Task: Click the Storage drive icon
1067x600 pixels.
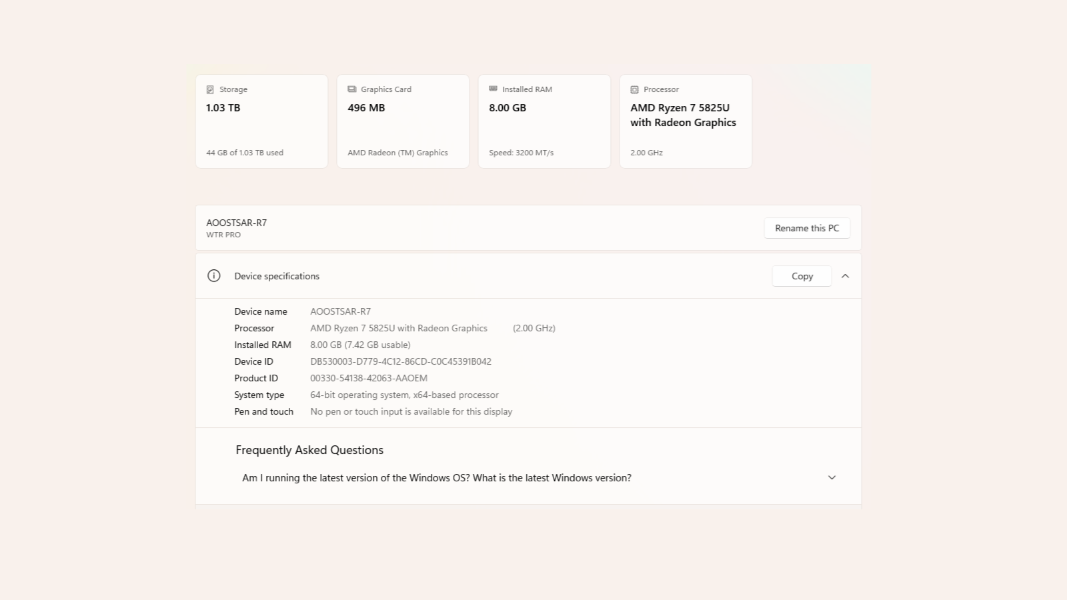Action: (210, 89)
